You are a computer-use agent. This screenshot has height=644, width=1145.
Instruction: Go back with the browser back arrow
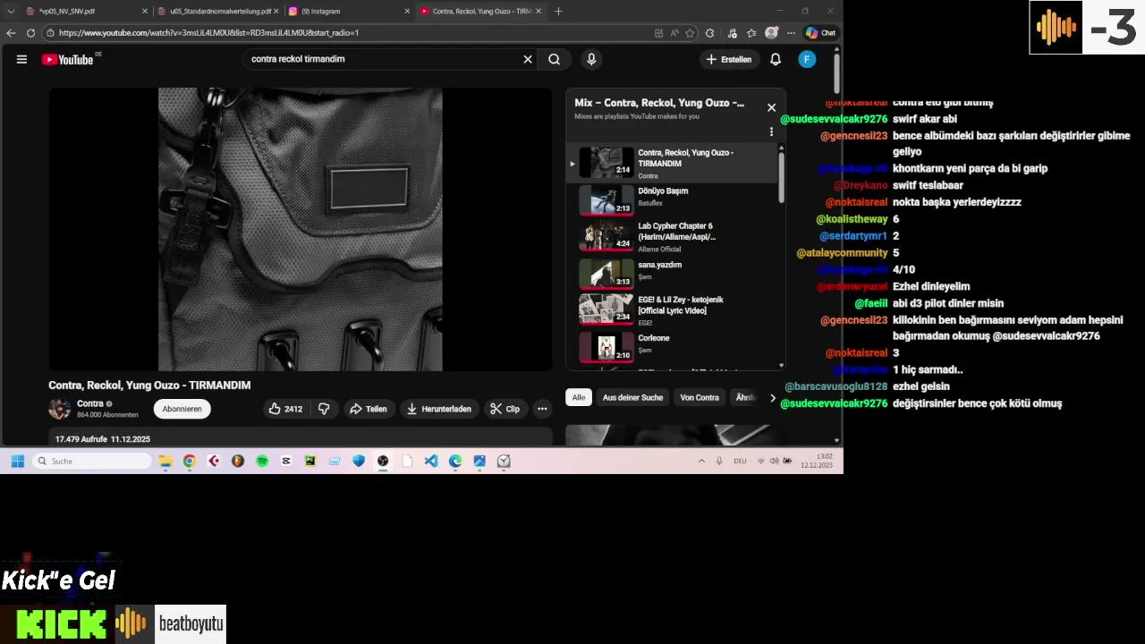click(11, 33)
